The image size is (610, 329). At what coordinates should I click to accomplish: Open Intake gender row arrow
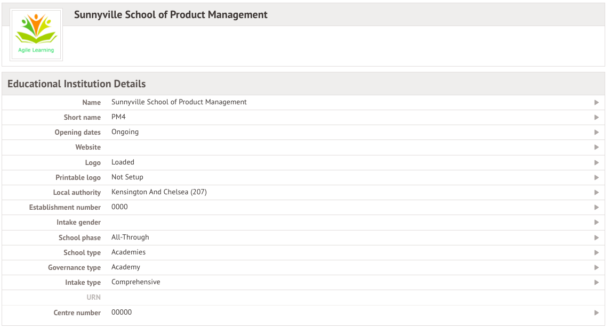tap(596, 222)
